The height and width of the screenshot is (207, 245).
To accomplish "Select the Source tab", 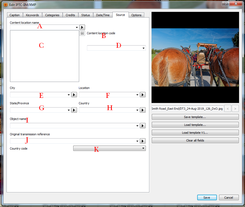I will pos(120,15).
